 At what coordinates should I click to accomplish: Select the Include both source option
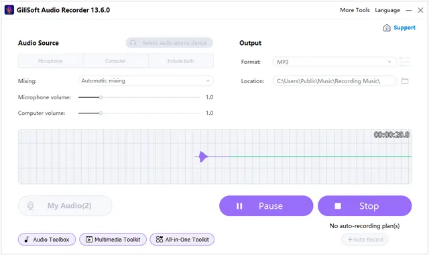click(181, 61)
